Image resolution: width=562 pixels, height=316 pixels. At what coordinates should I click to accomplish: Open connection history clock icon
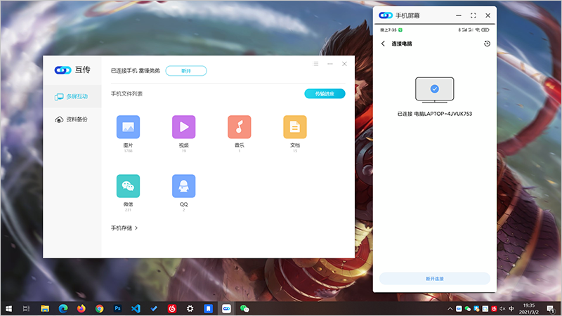click(487, 44)
